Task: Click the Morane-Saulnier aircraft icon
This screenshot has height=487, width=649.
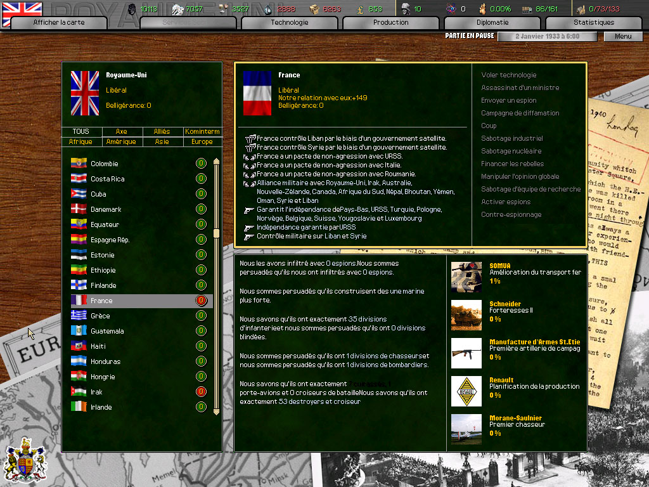Action: point(466,429)
